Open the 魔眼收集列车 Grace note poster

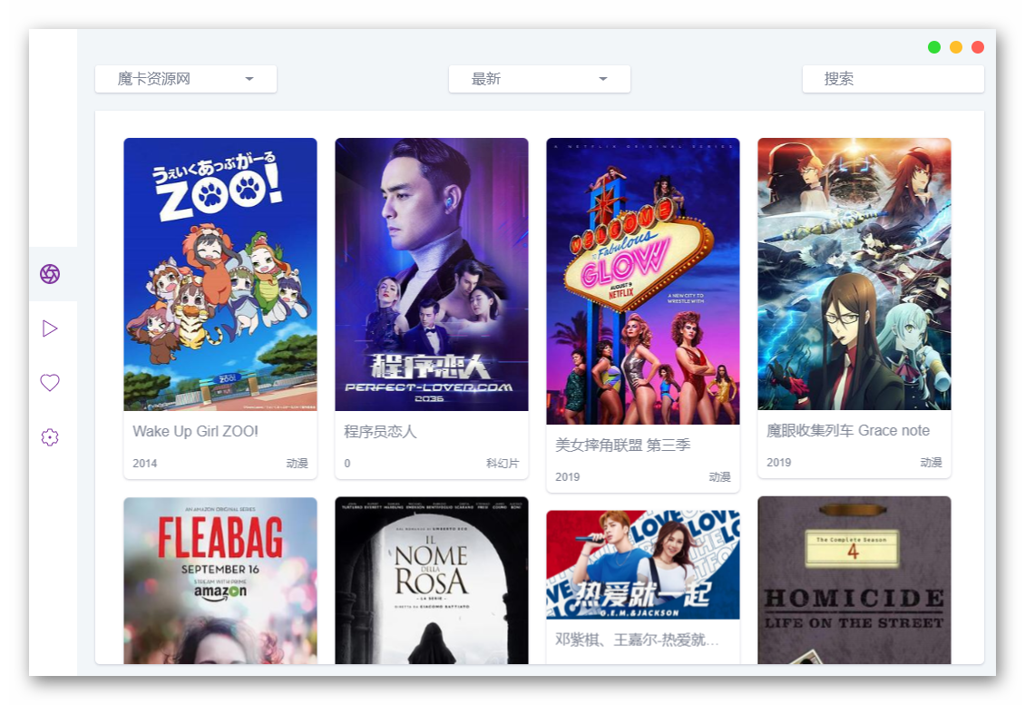854,273
